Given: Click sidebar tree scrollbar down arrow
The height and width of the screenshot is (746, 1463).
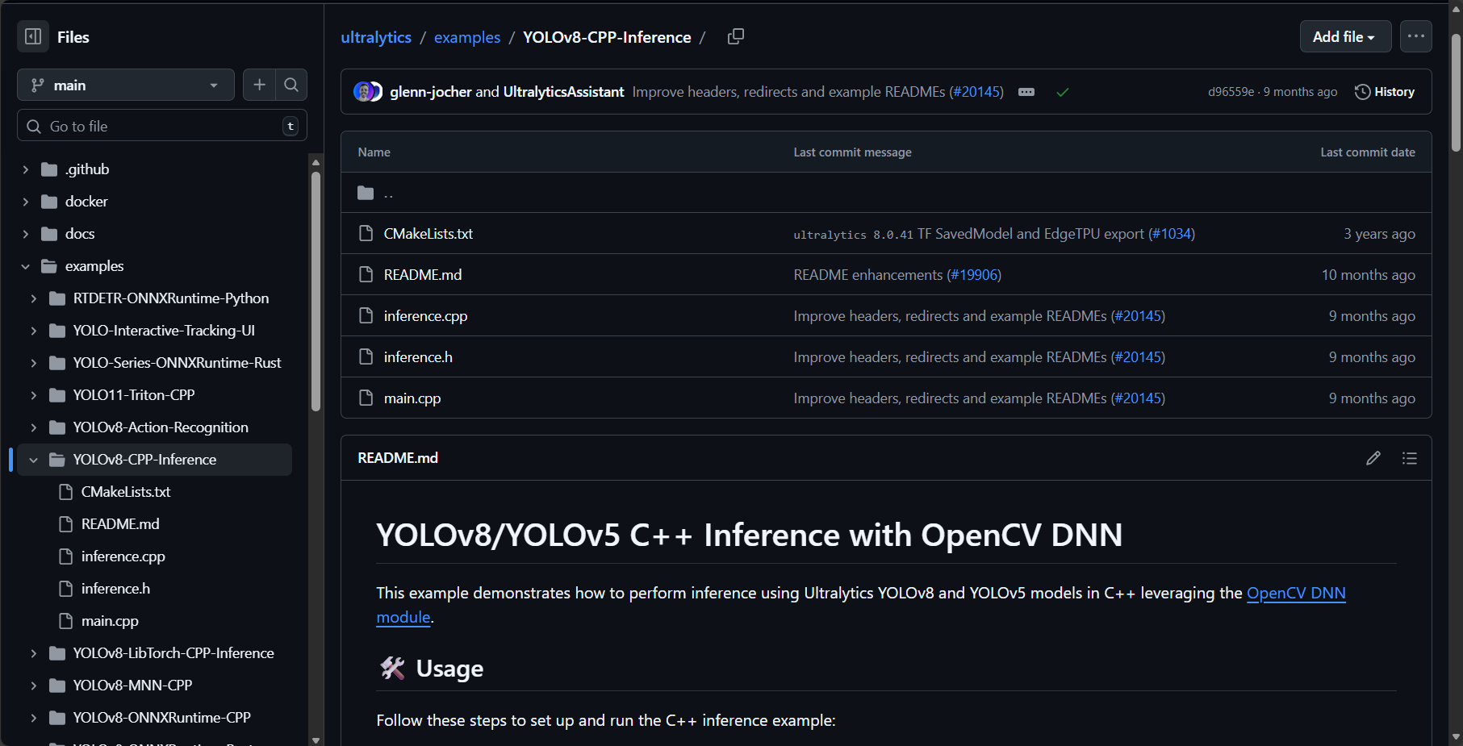Looking at the screenshot, I should (x=316, y=740).
